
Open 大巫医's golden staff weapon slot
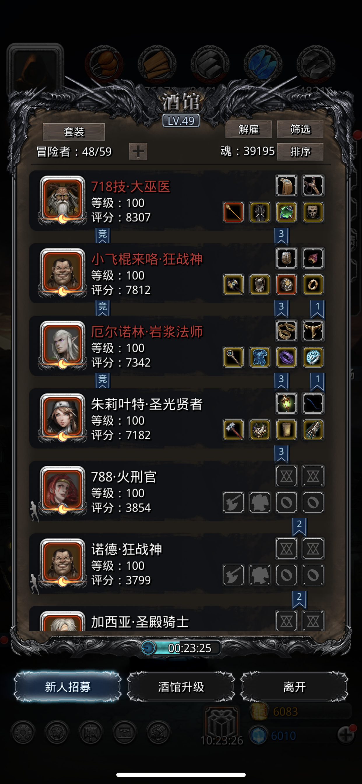tap(233, 212)
